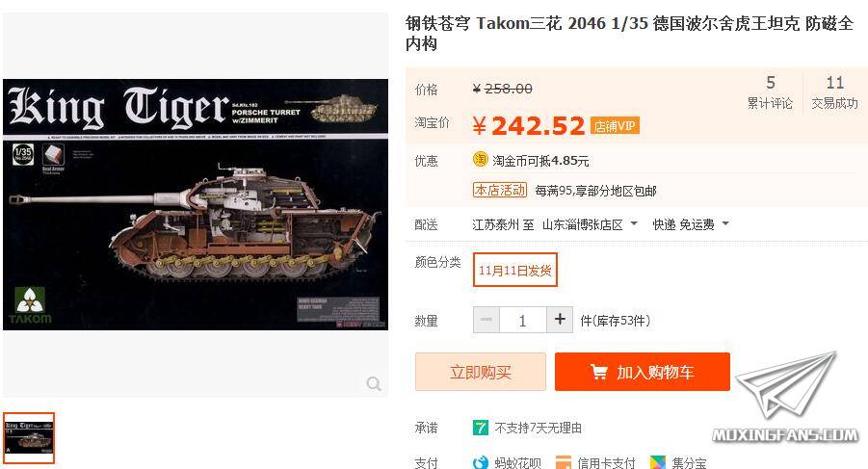The height and width of the screenshot is (469, 868).
Task: Increase quantity with the plus button
Action: tap(560, 320)
